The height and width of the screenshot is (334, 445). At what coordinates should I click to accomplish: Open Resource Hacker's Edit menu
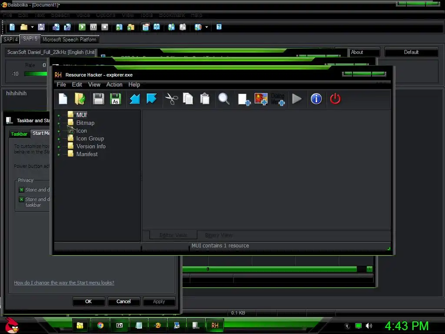click(x=77, y=85)
